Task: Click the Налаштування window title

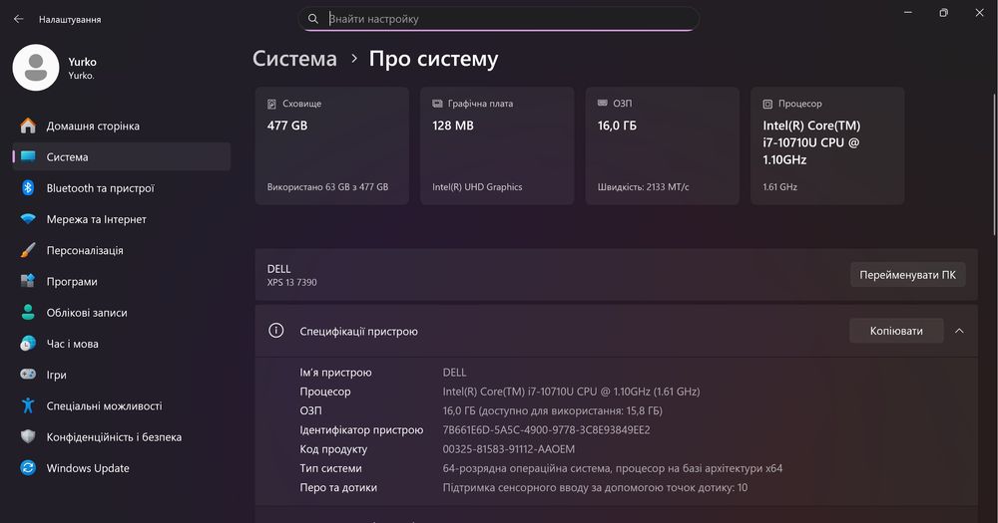Action: [70, 19]
